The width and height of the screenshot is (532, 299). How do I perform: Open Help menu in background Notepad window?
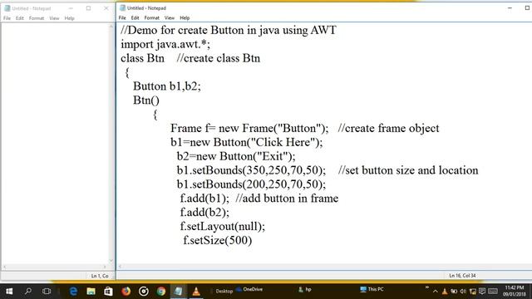pos(69,18)
